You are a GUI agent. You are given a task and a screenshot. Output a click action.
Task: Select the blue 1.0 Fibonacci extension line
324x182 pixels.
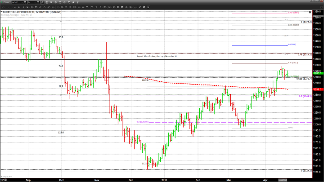[260, 45]
